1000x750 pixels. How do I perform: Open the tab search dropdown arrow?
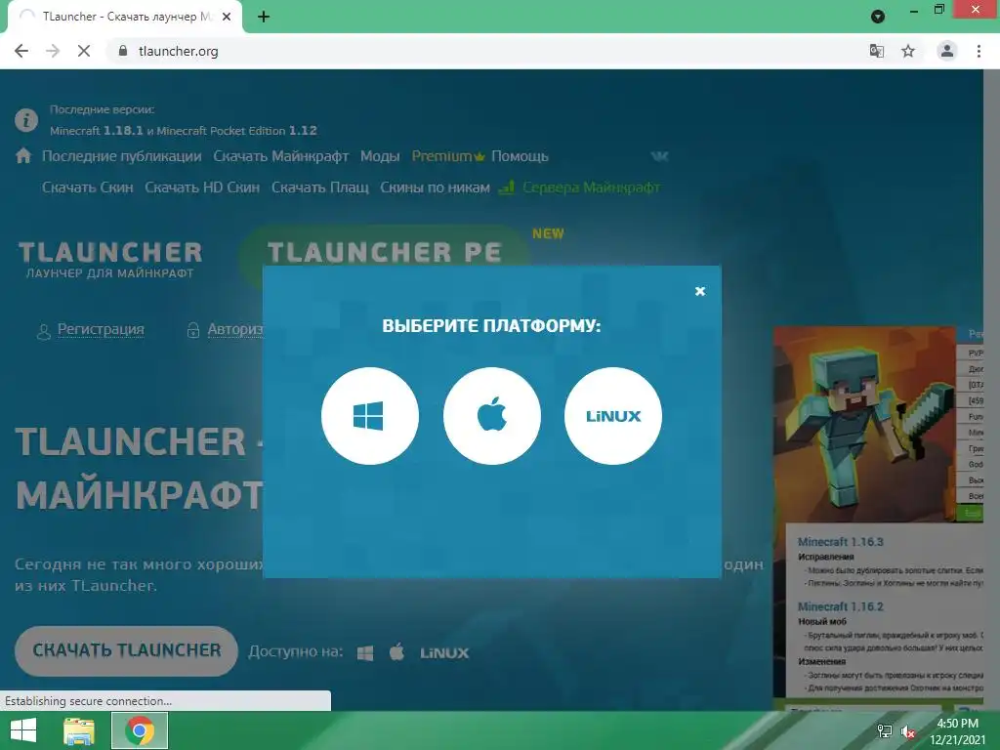pyautogui.click(x=878, y=17)
